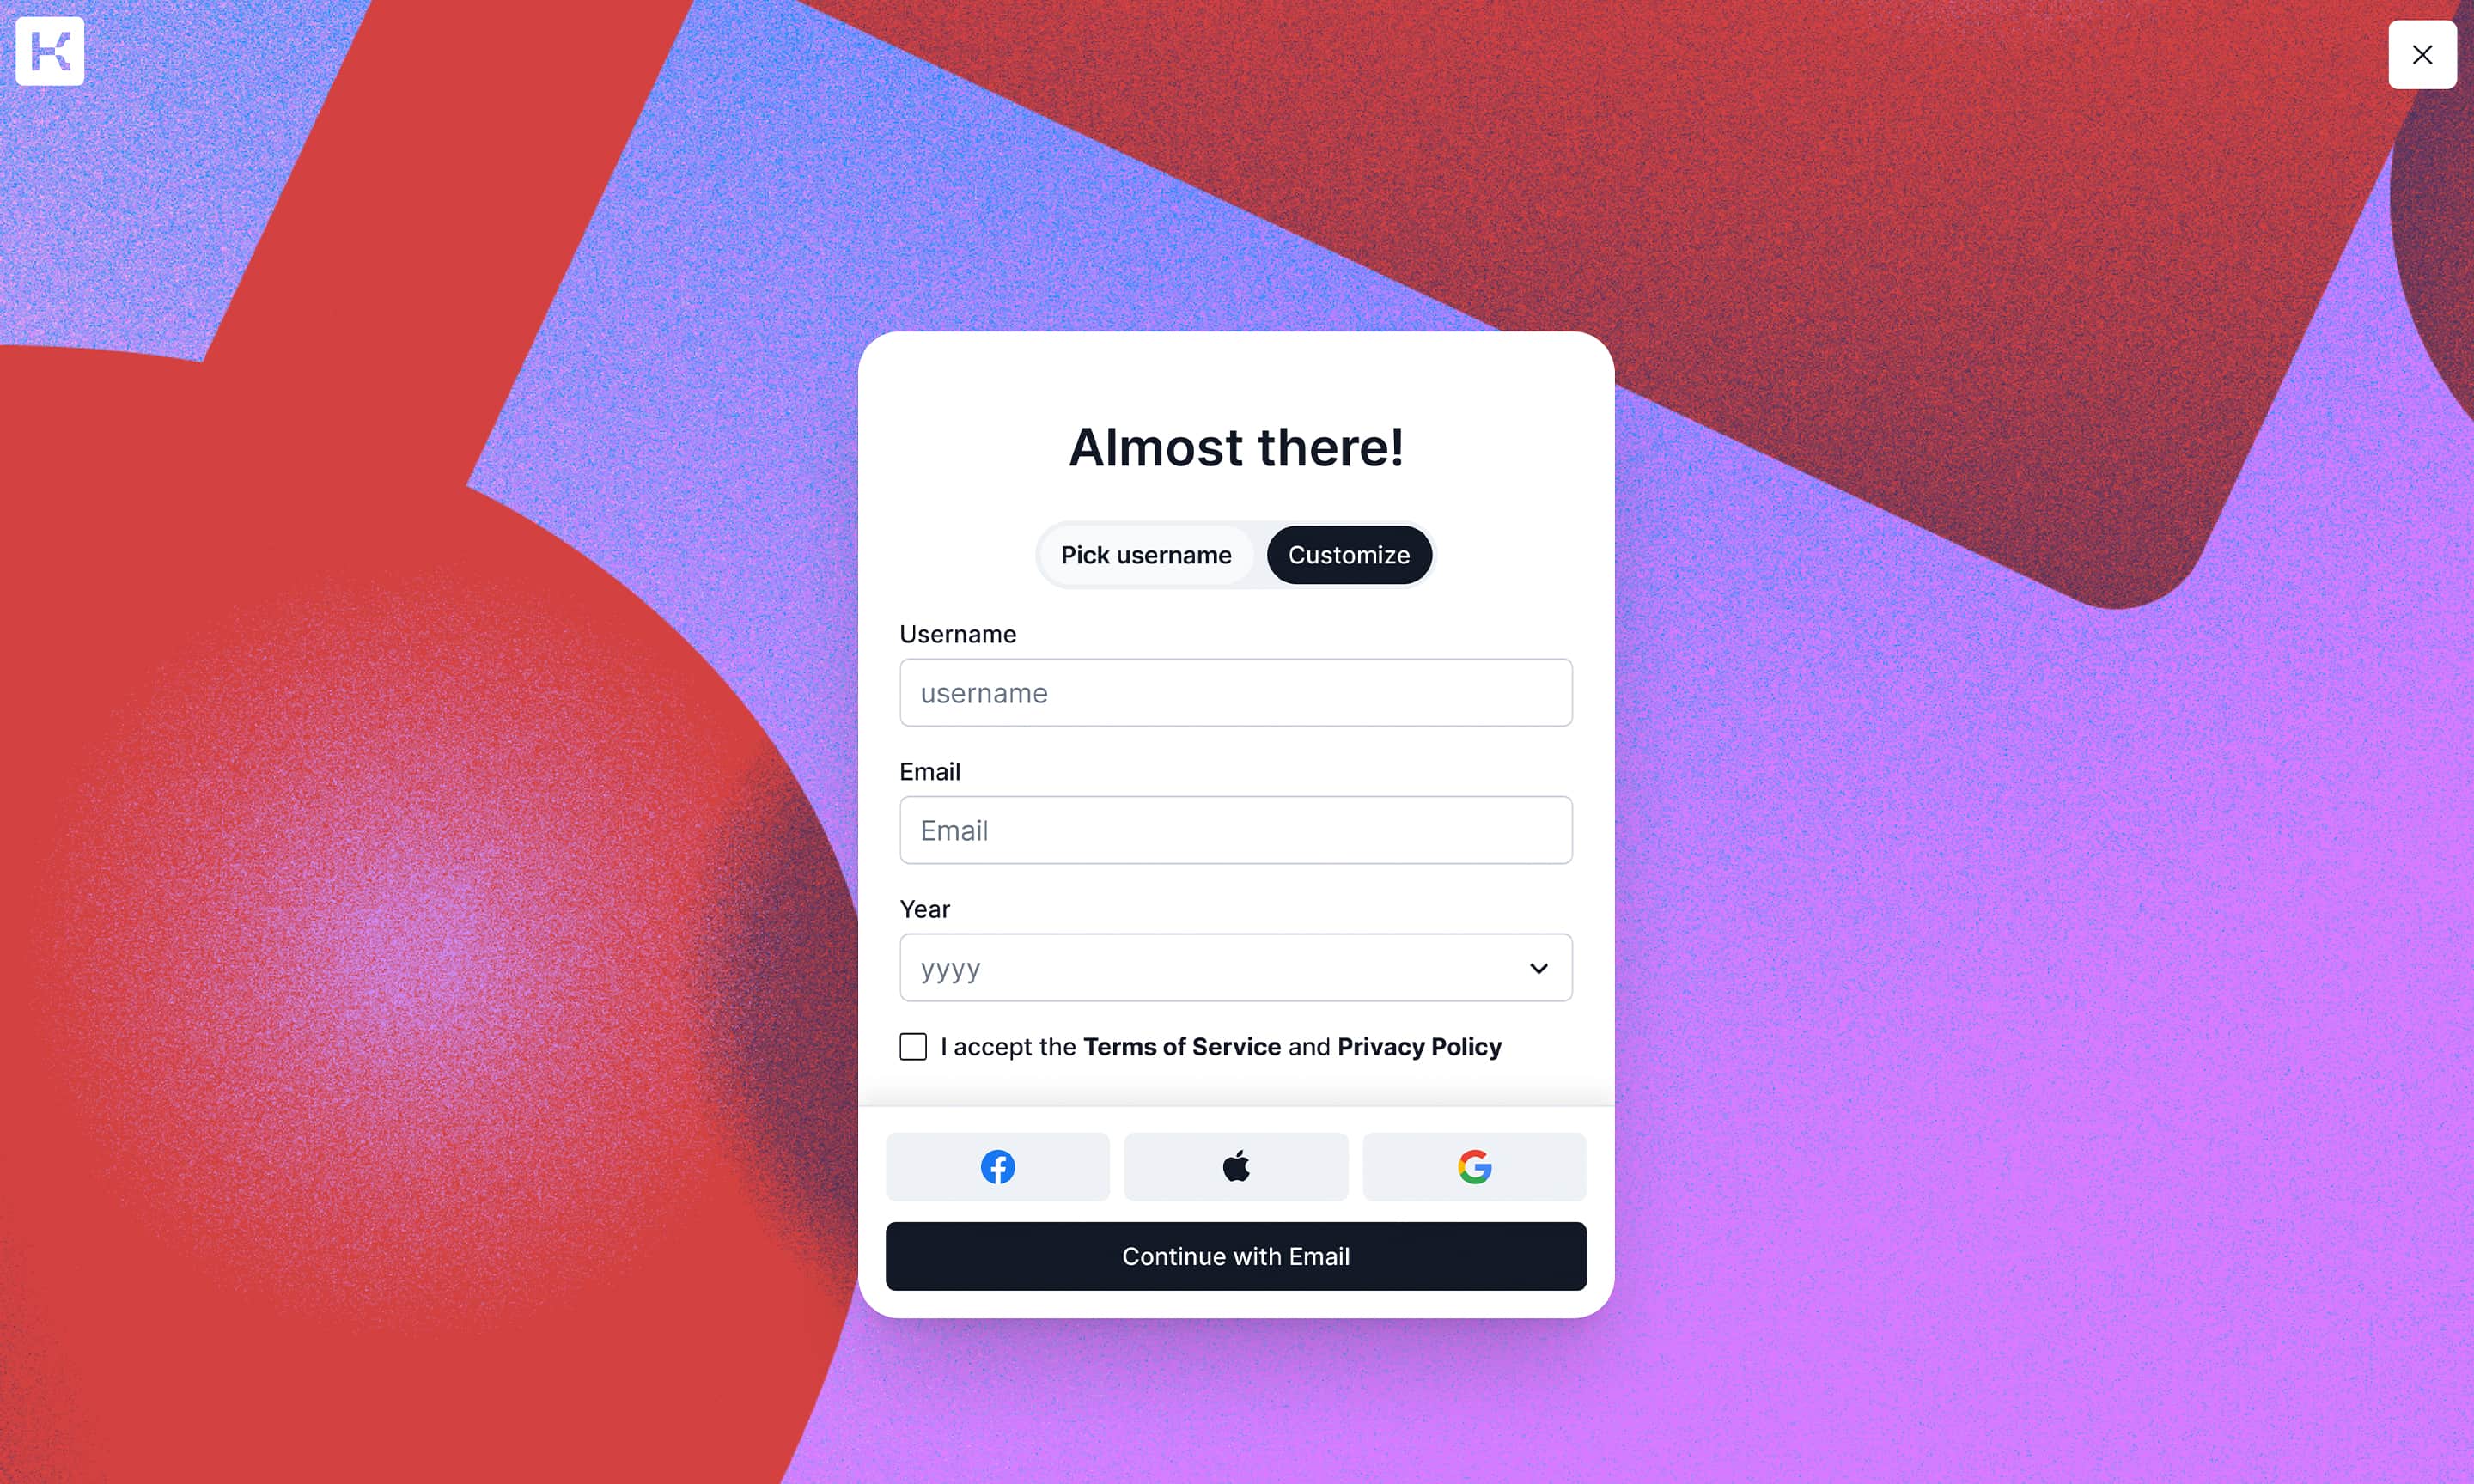Click the Apple login icon
Viewport: 2474px width, 1484px height.
click(1235, 1166)
